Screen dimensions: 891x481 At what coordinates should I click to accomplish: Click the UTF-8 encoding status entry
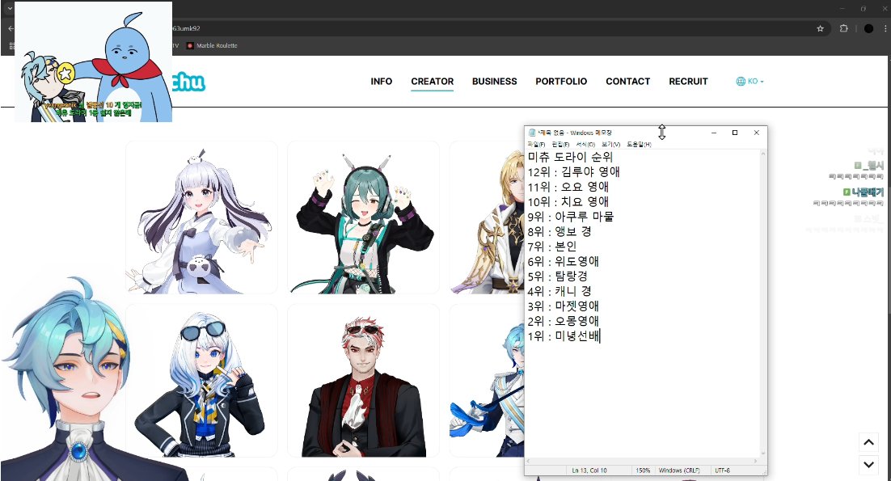tap(722, 470)
